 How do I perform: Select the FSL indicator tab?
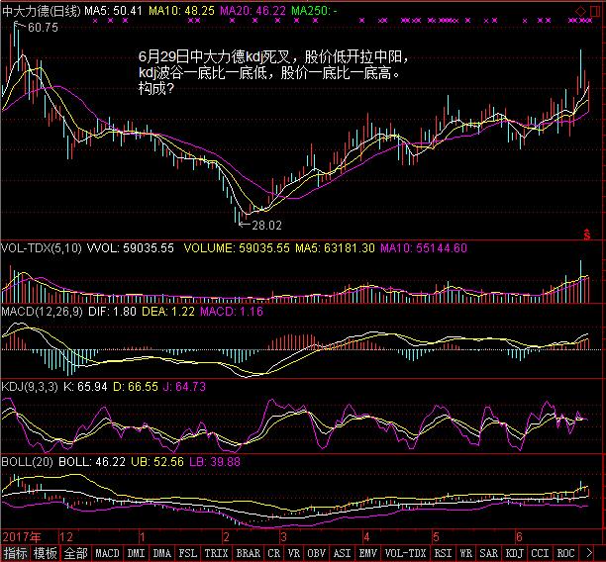point(188,553)
